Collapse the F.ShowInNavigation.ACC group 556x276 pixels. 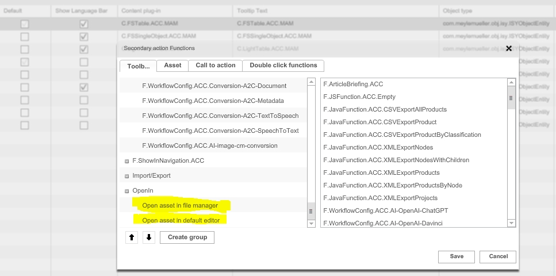click(x=126, y=161)
